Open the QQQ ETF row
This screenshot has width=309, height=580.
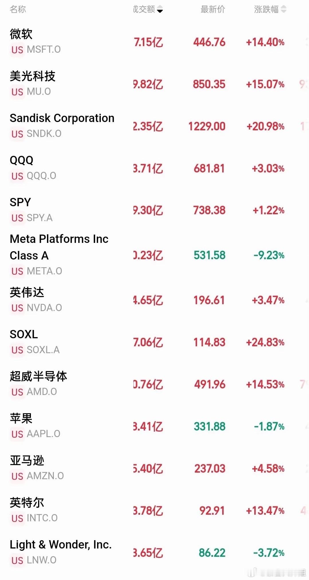click(x=155, y=168)
